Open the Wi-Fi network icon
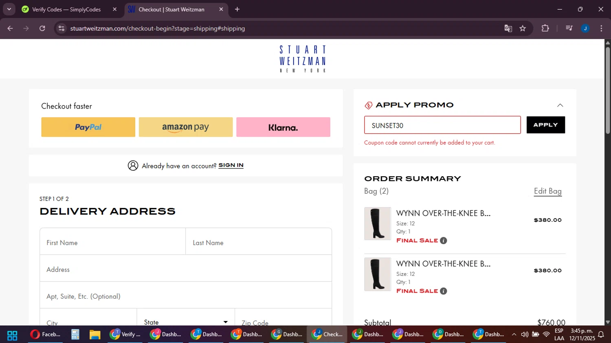Image resolution: width=611 pixels, height=343 pixels. click(546, 334)
